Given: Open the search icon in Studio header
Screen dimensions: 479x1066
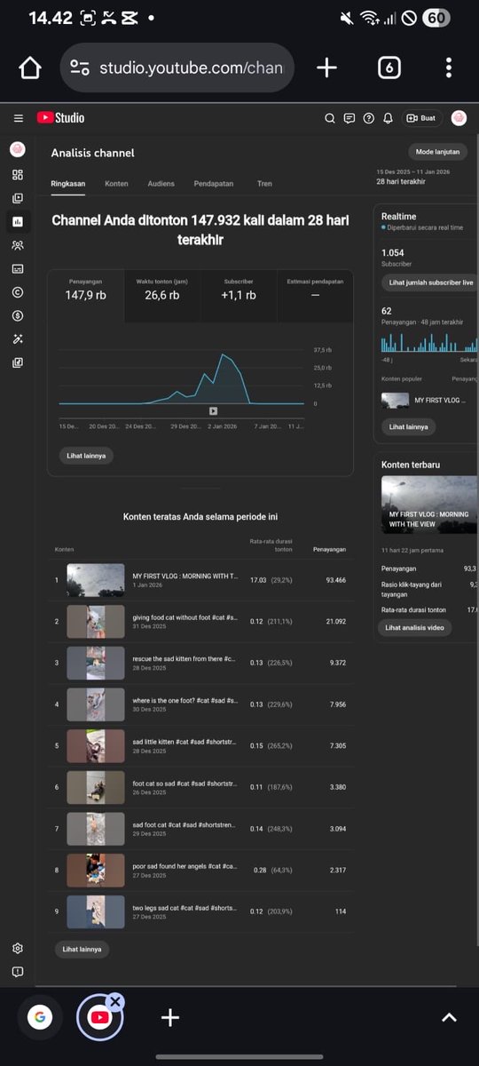Looking at the screenshot, I should (x=330, y=118).
